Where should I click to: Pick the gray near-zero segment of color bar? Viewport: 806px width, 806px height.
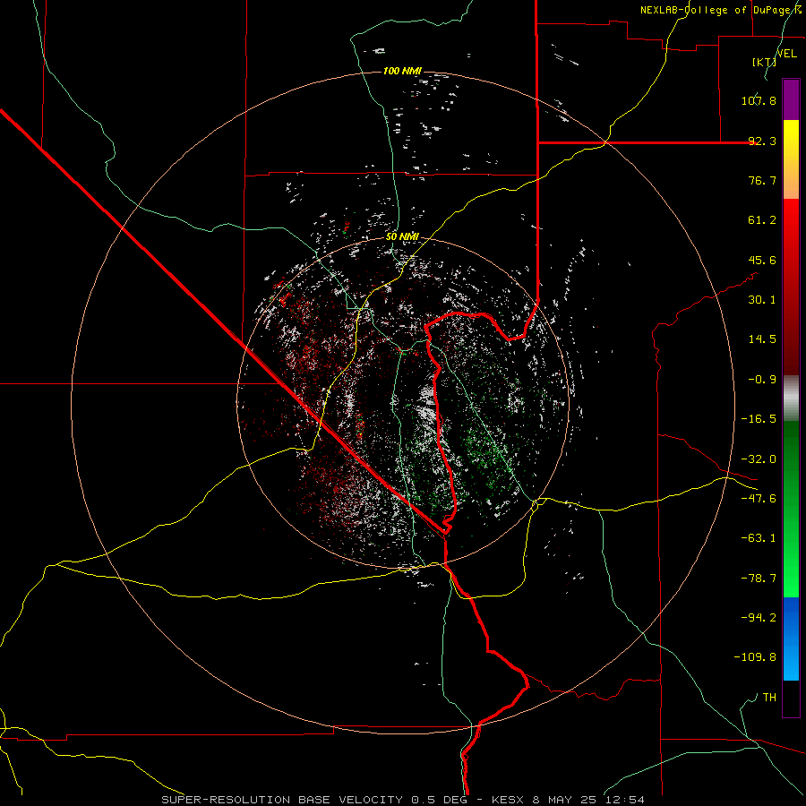point(791,399)
